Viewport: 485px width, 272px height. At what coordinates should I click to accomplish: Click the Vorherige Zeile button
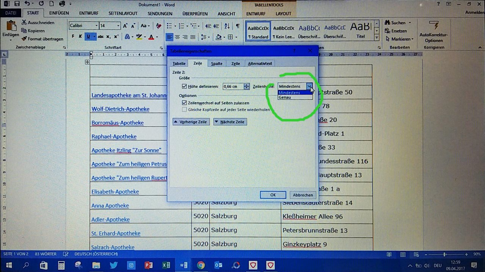point(191,122)
